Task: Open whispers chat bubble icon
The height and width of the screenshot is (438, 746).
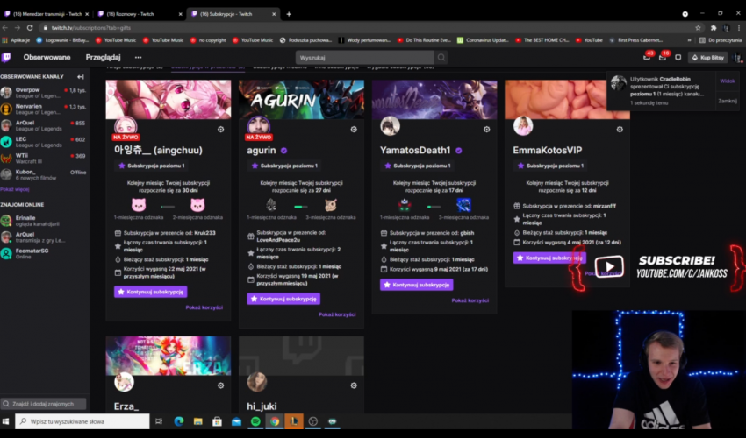Action: click(x=678, y=58)
